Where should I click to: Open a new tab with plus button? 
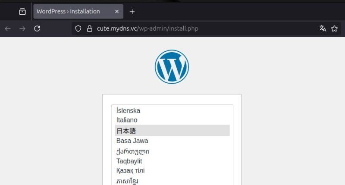(x=132, y=12)
